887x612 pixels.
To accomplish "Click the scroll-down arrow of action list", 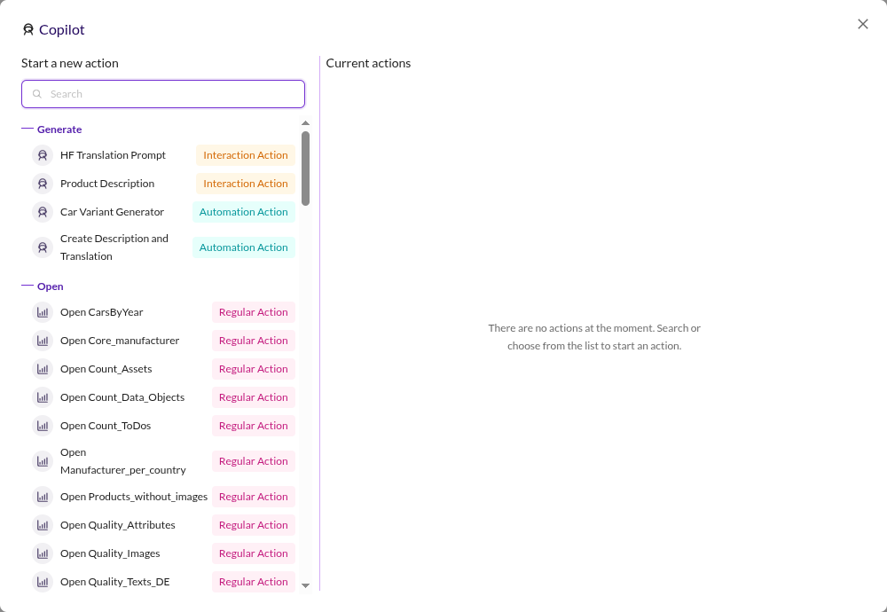I will 305,585.
